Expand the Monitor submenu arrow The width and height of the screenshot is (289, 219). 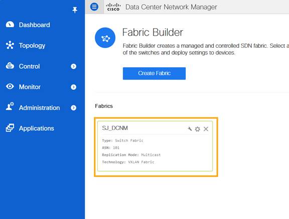coord(74,87)
